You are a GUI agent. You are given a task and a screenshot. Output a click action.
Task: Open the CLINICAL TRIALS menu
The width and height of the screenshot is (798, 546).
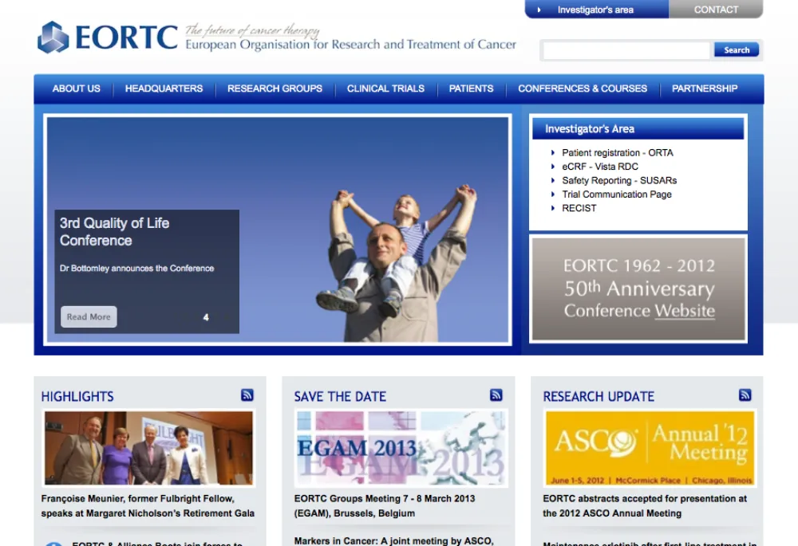coord(385,88)
